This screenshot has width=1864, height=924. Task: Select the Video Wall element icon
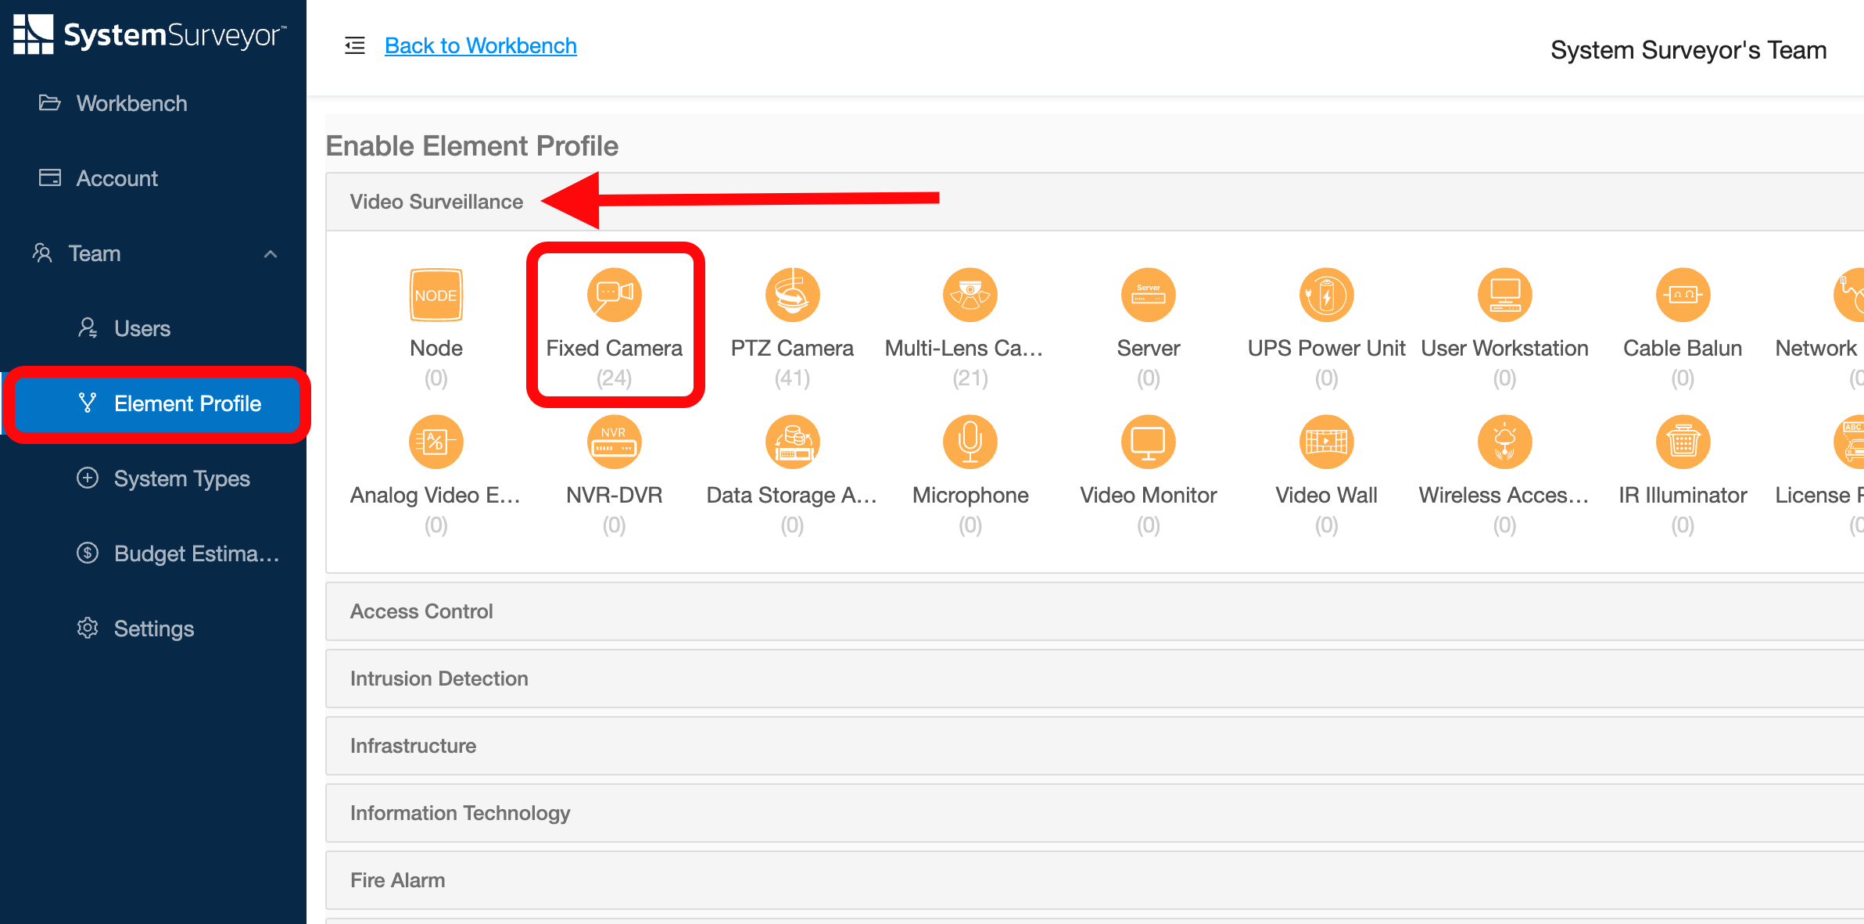(x=1326, y=442)
